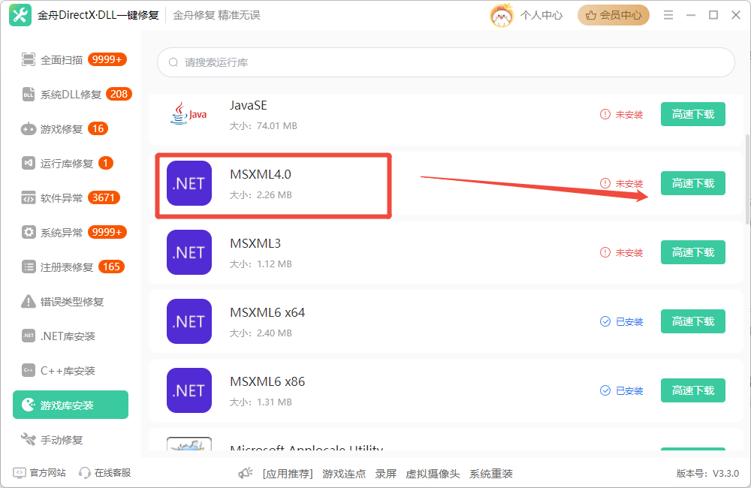
Task: Download MSXML6 x64 with 高速下载 button
Action: [x=692, y=321]
